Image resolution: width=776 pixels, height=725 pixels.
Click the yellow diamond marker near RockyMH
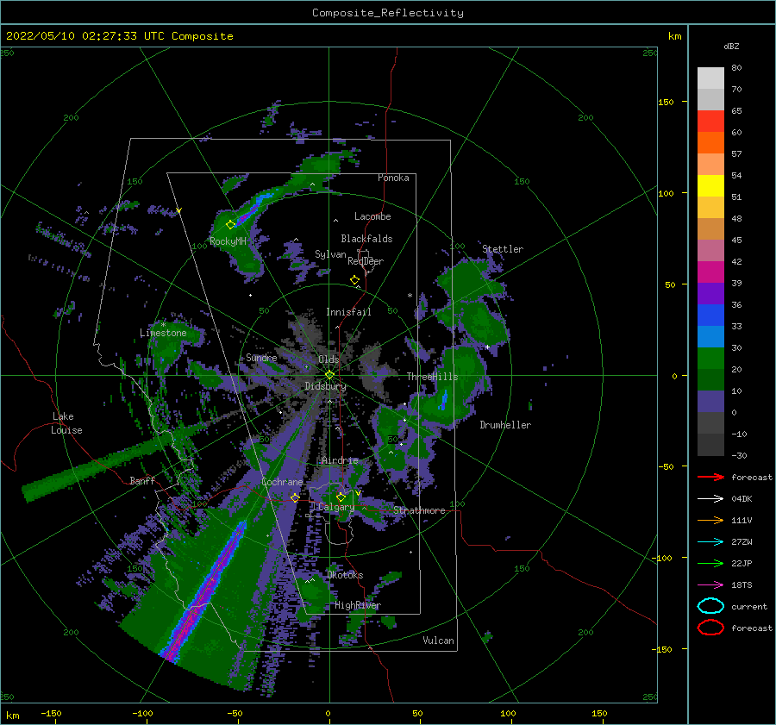230,225
